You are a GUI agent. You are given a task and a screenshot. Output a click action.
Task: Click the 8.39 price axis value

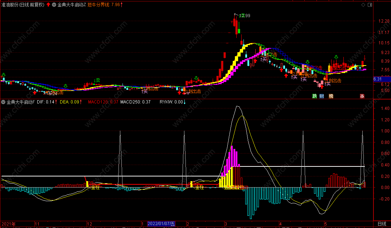click(385, 61)
